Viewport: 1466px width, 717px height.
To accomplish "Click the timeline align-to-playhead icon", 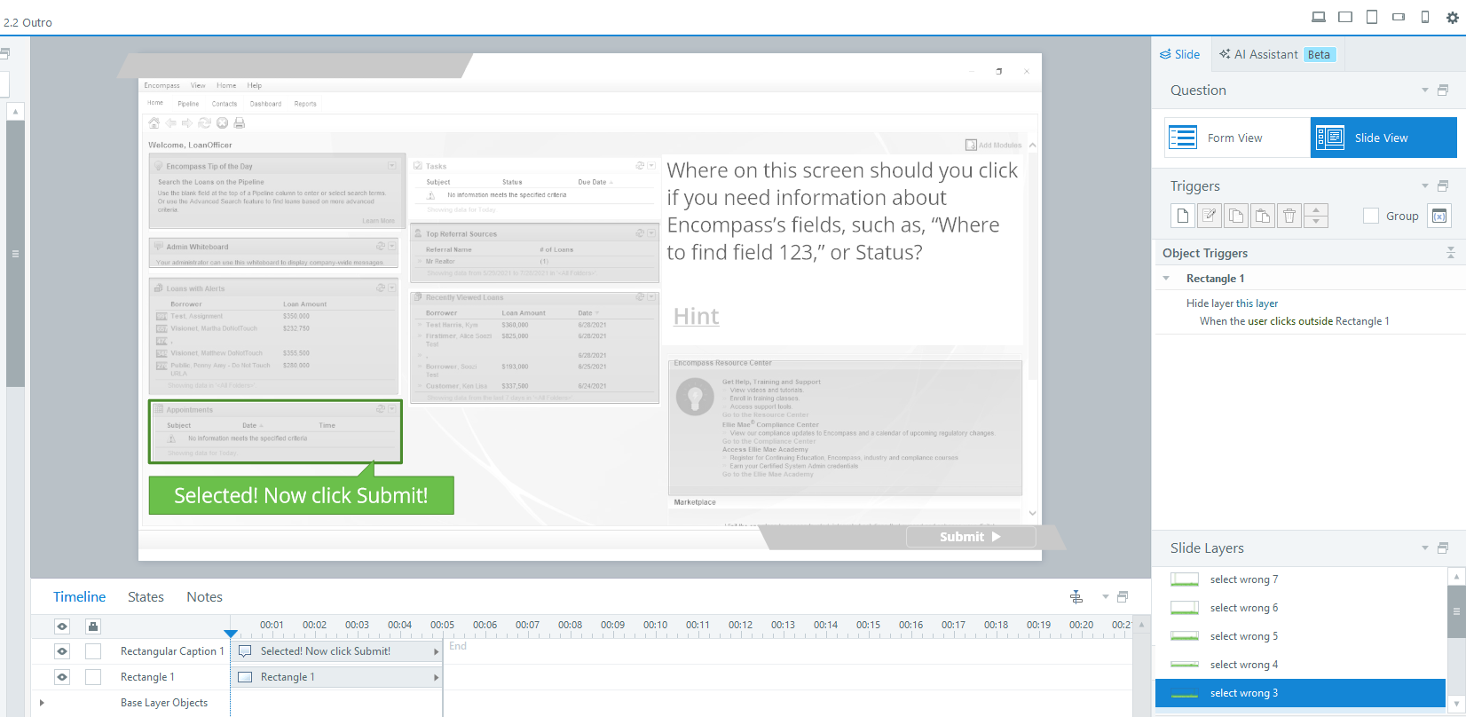I will coord(1076,597).
